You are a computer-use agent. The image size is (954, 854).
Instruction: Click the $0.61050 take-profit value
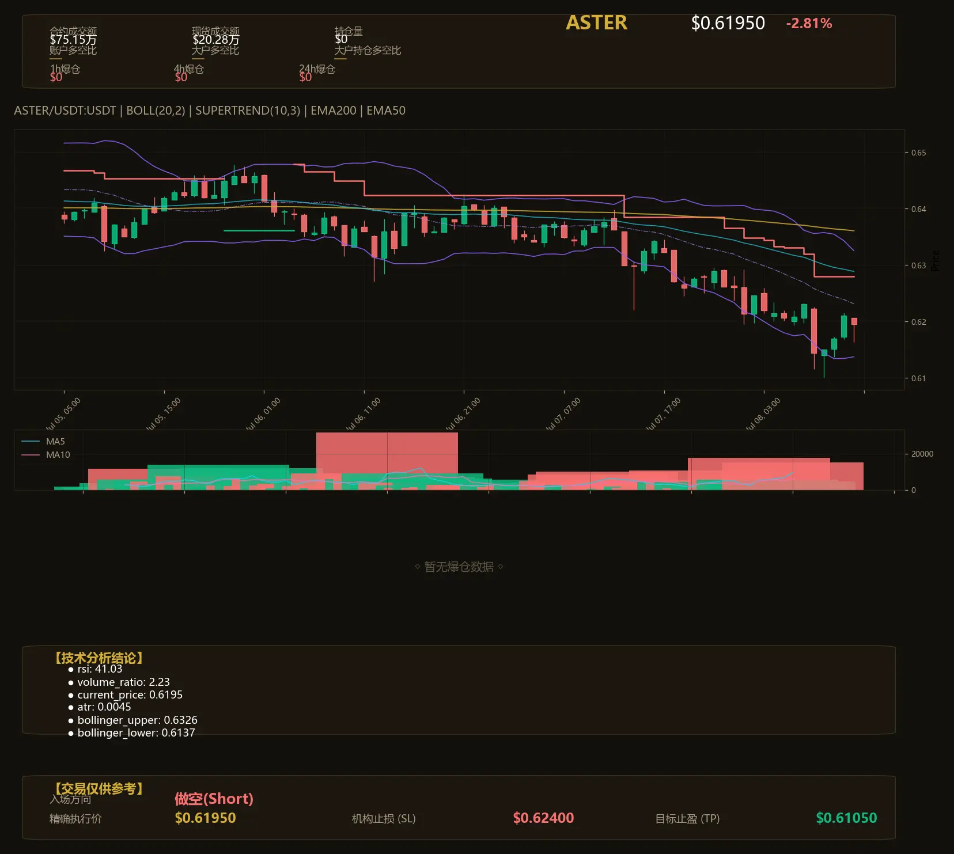[846, 818]
